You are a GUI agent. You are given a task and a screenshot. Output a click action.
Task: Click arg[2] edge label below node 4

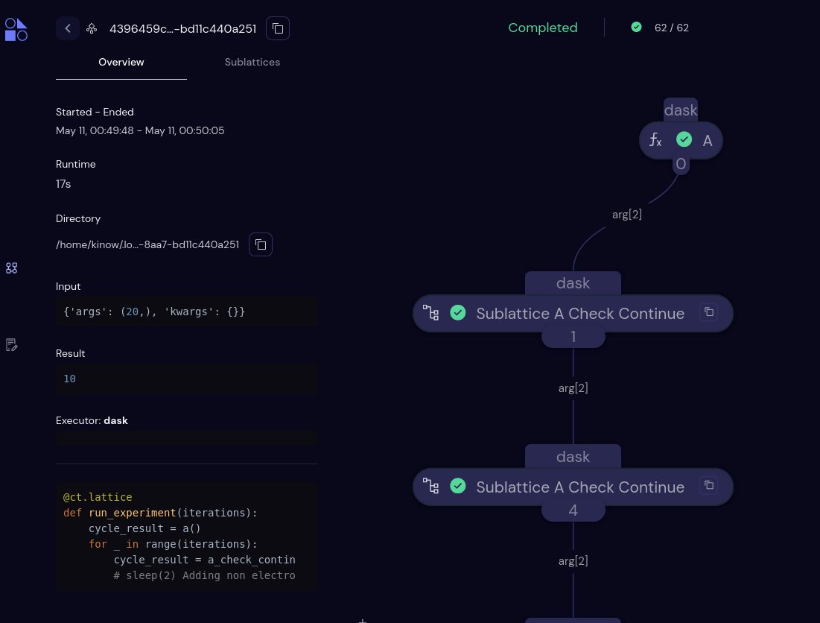[573, 561]
